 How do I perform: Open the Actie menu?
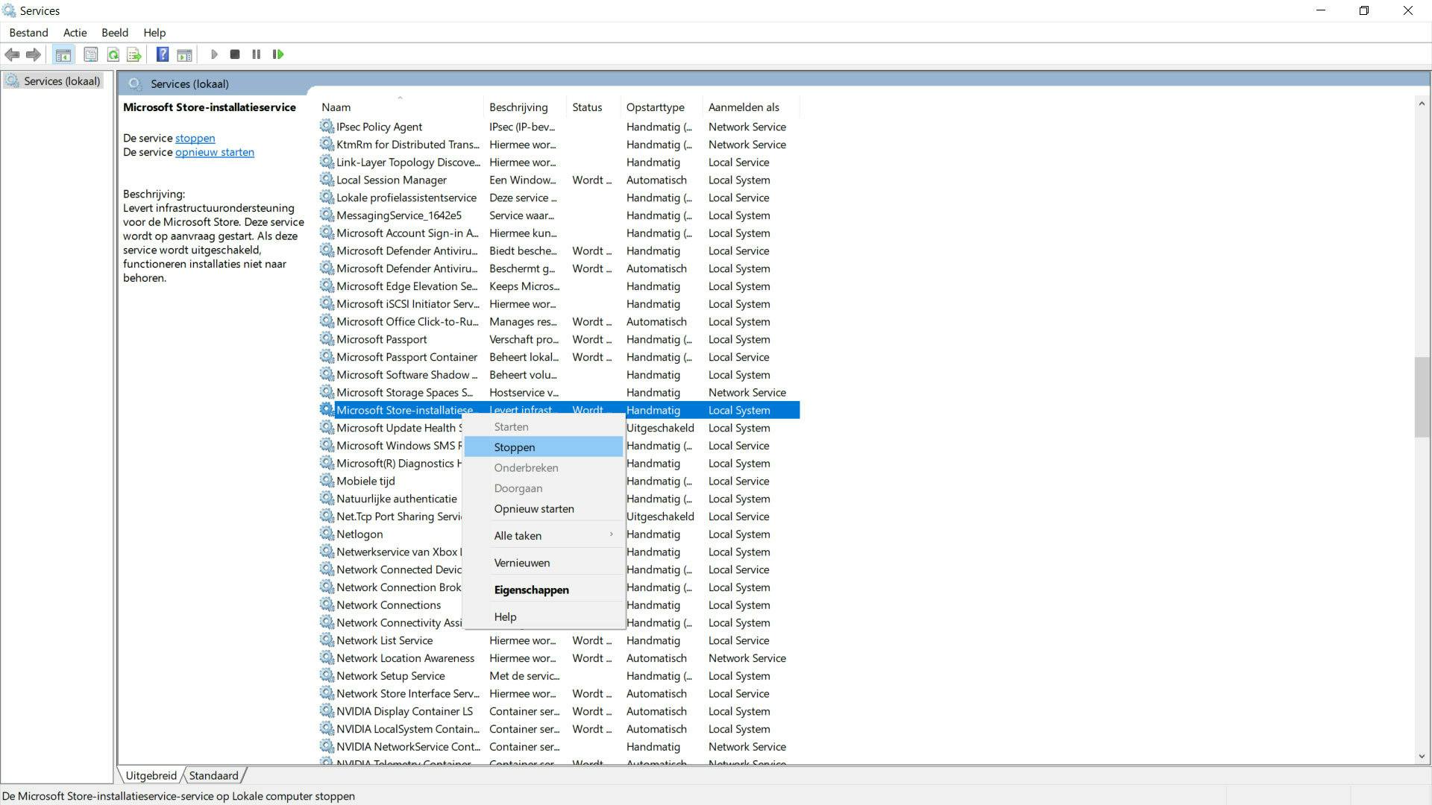tap(75, 33)
